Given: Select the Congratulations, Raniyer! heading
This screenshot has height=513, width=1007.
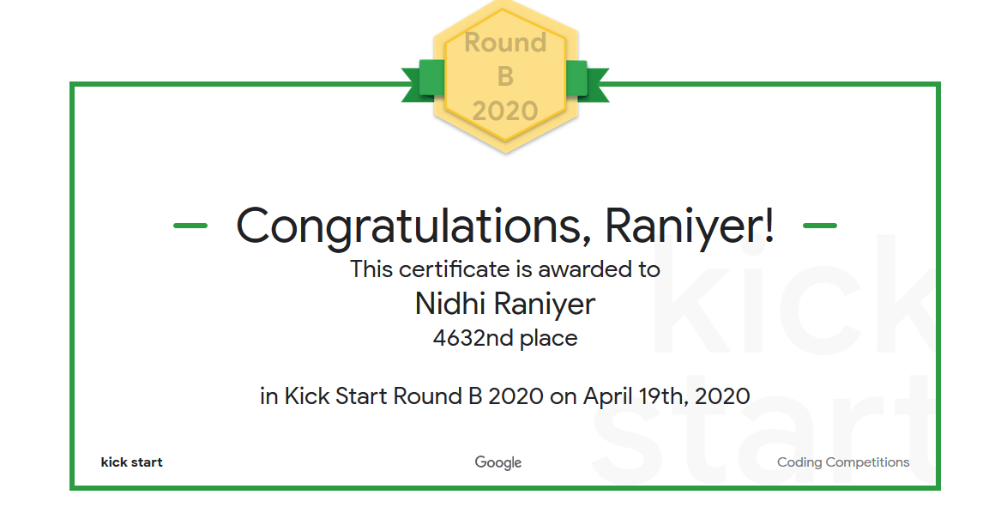Looking at the screenshot, I should pyautogui.click(x=505, y=226).
